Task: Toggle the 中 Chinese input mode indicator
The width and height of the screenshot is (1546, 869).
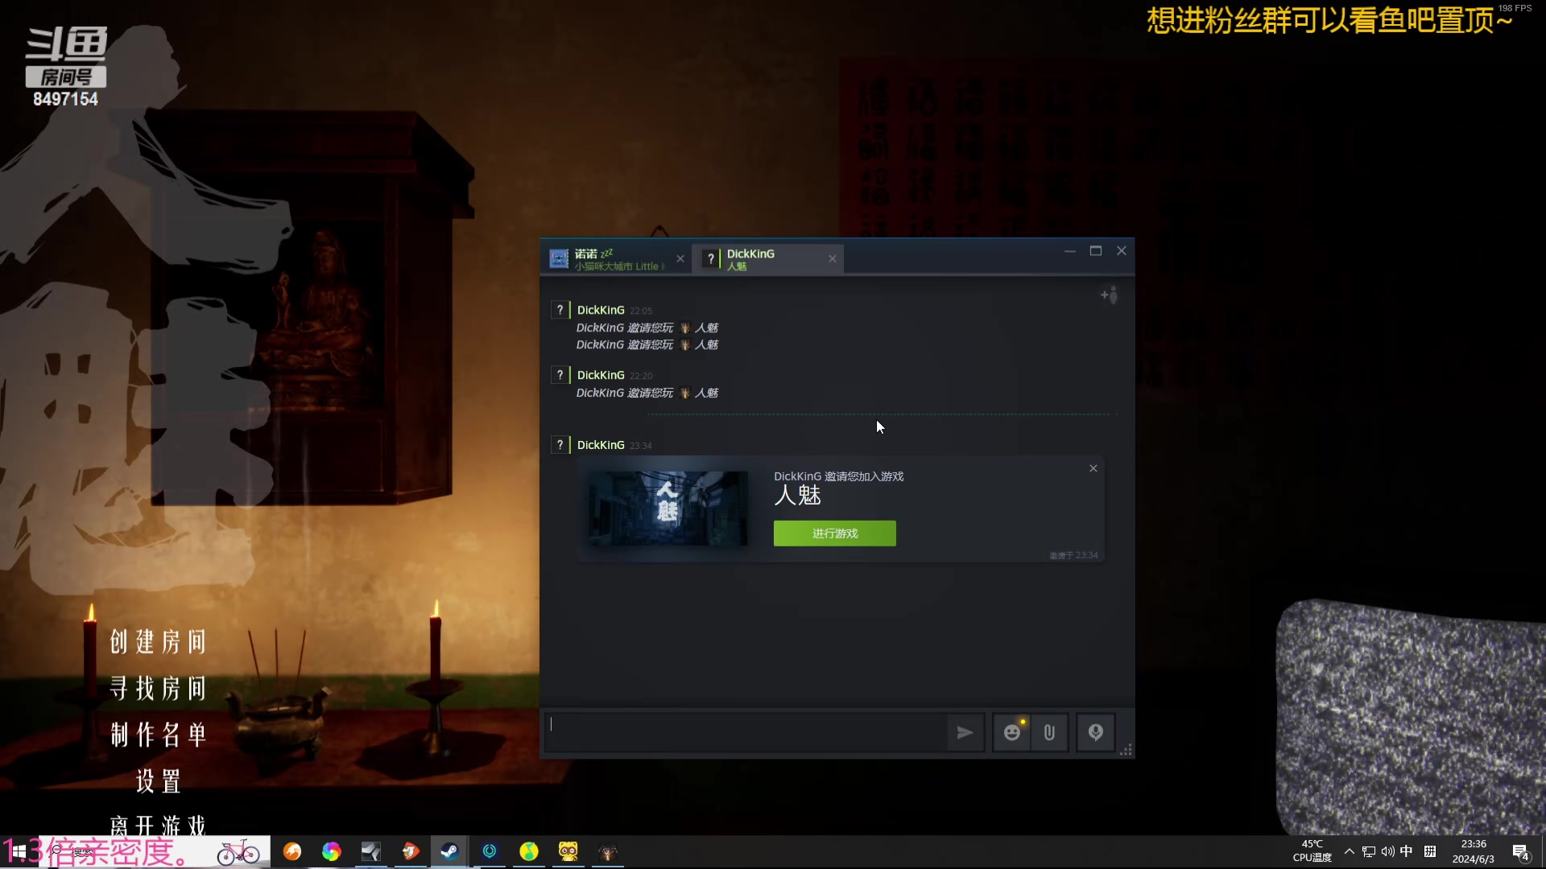Action: coord(1407,851)
